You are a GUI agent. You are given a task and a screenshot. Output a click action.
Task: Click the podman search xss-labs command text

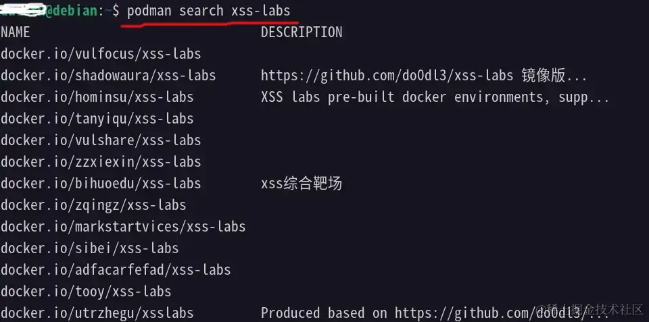210,11
